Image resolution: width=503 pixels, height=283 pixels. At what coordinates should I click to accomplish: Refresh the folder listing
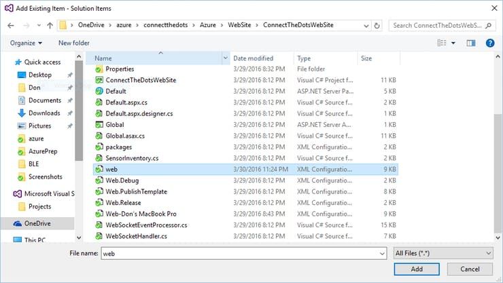point(377,25)
